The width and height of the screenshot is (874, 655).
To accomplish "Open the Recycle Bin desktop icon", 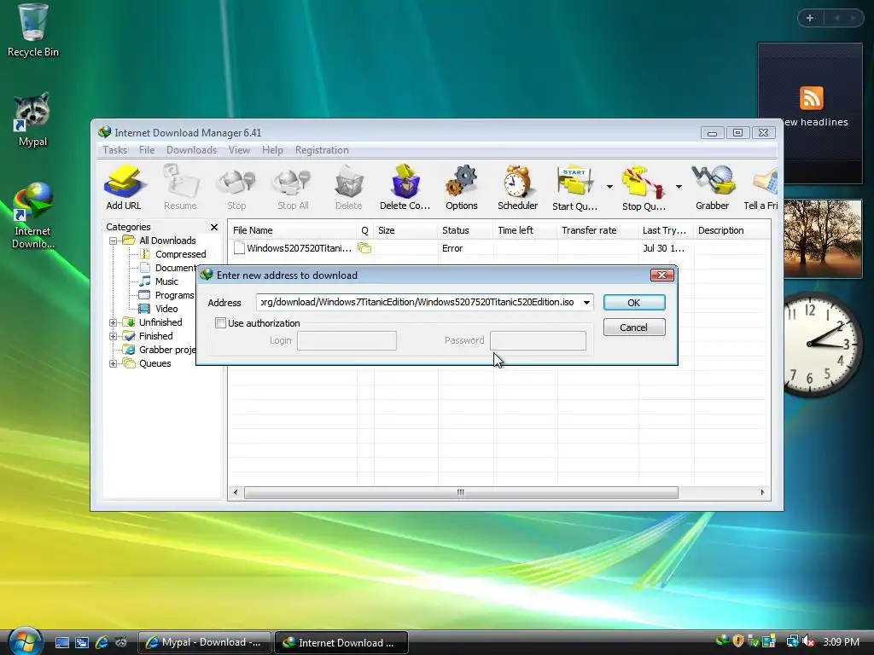I will pyautogui.click(x=33, y=30).
